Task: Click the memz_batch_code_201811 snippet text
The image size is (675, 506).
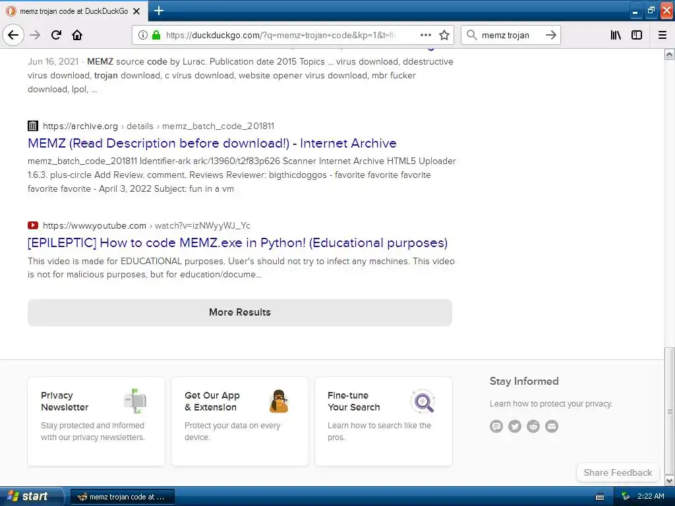Action: (x=242, y=175)
